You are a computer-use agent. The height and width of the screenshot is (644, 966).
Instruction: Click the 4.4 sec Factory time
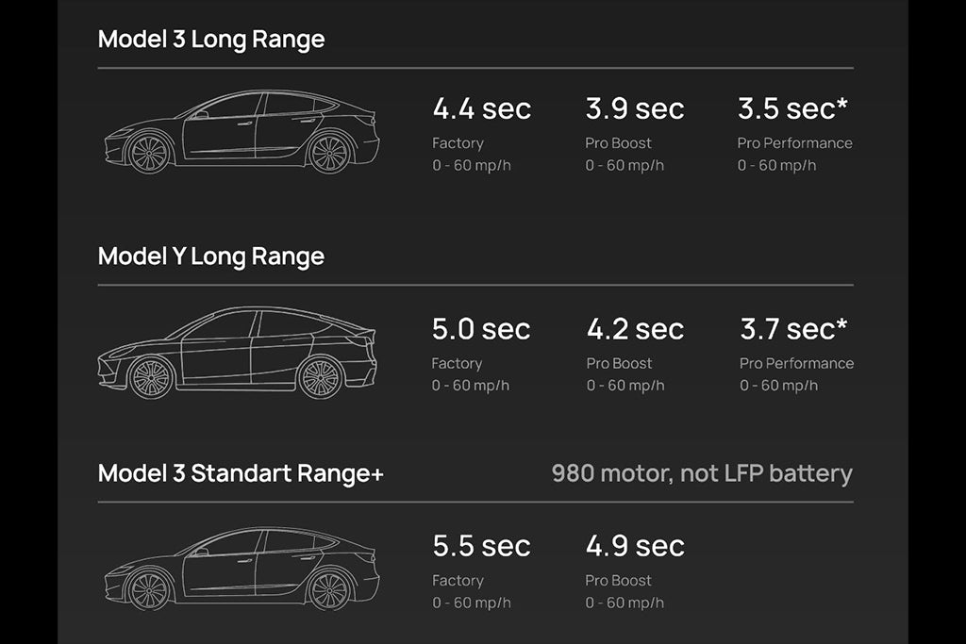pyautogui.click(x=481, y=109)
